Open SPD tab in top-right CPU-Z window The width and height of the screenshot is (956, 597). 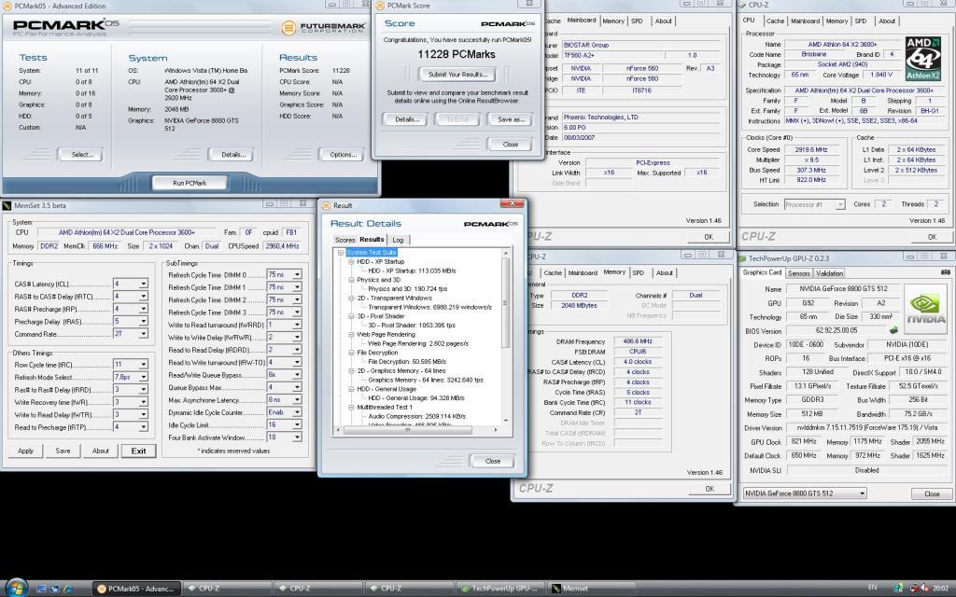tap(860, 21)
